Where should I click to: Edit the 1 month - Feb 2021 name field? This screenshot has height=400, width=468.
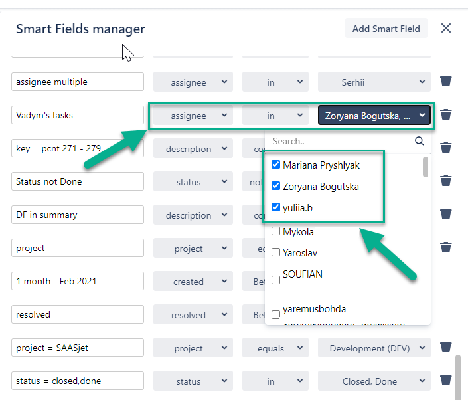pyautogui.click(x=78, y=281)
